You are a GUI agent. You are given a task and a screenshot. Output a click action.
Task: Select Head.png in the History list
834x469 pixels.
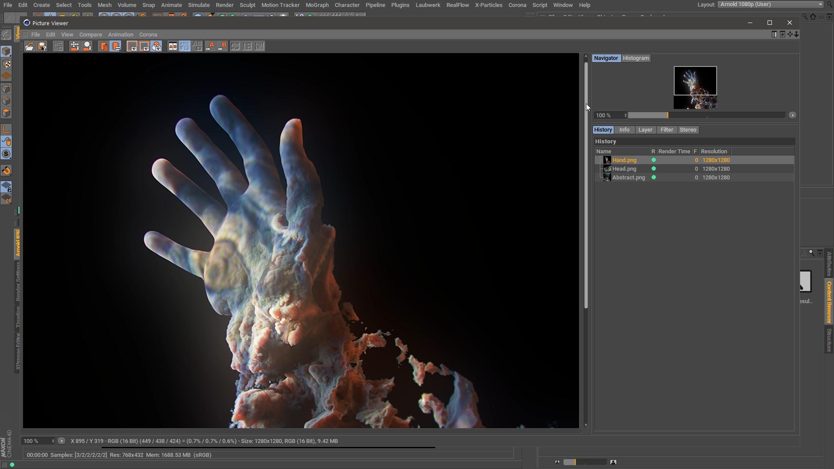[624, 169]
